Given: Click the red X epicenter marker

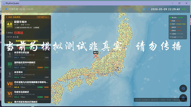Looking at the screenshot, I should (x=96, y=56).
